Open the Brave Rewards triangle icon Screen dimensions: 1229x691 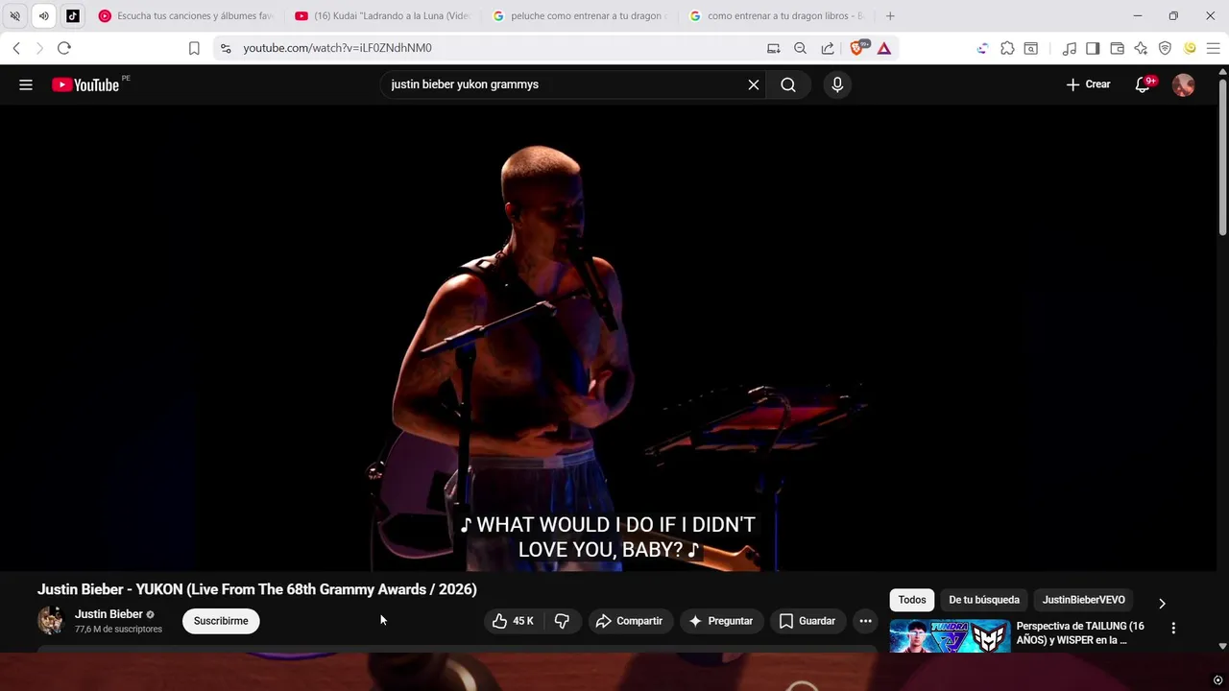click(x=884, y=48)
